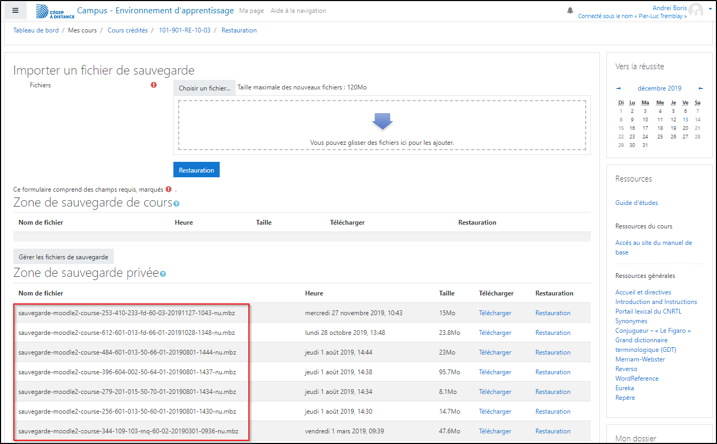The height and width of the screenshot is (444, 717).
Task: Open Tableau de bord breadcrumb link
Action: 36,30
